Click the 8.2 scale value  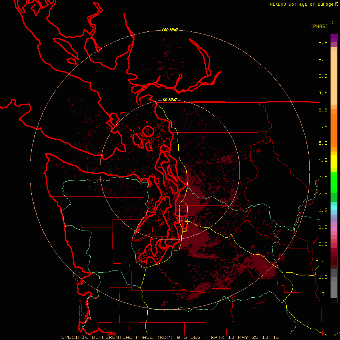pyautogui.click(x=323, y=76)
